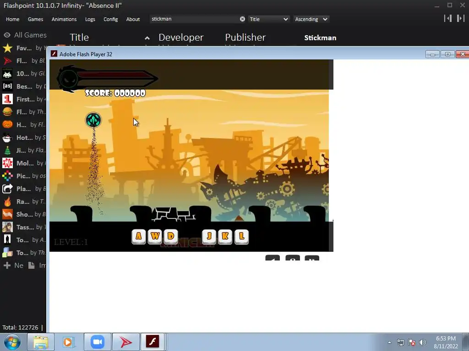469x351 pixels.
Task: Click the A key button in game
Action: click(x=138, y=237)
